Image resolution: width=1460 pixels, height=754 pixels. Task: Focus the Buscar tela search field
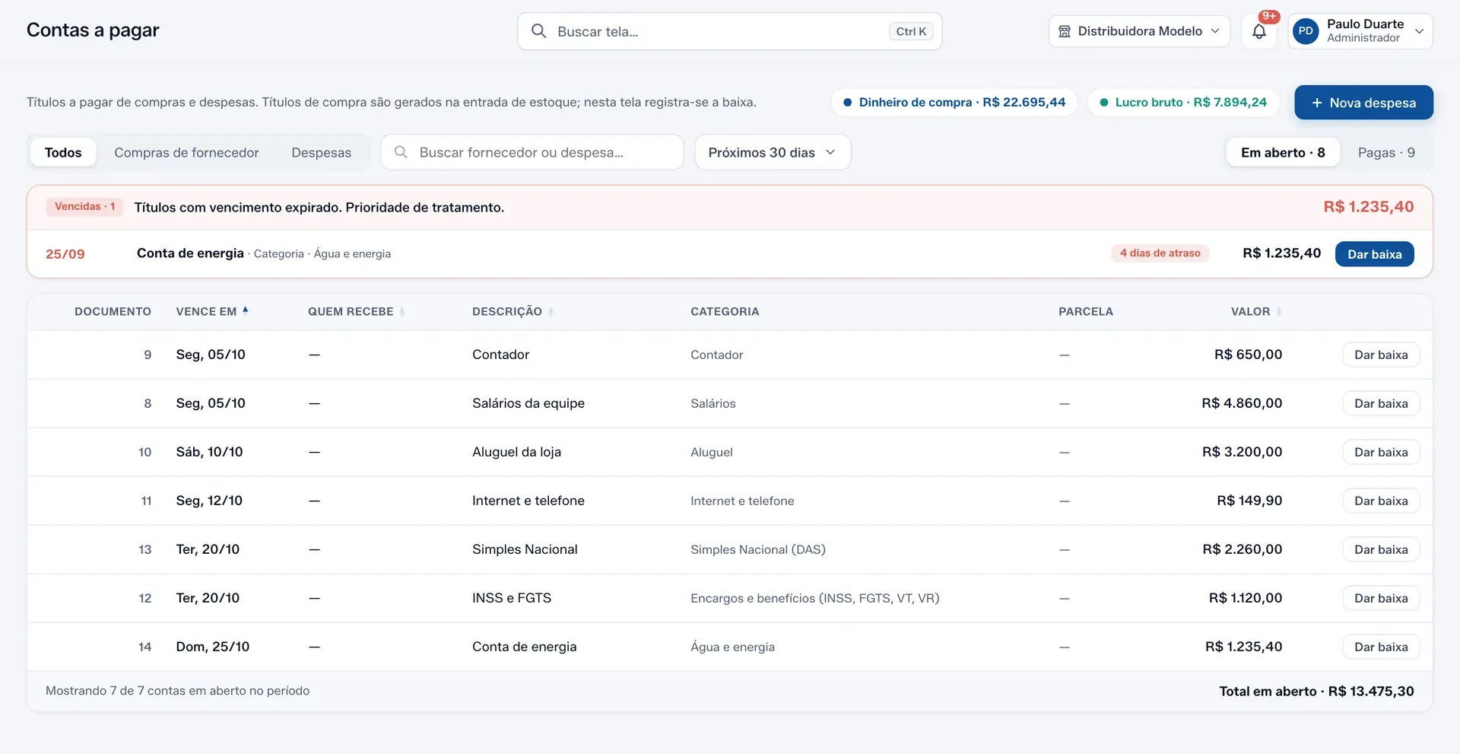[730, 31]
